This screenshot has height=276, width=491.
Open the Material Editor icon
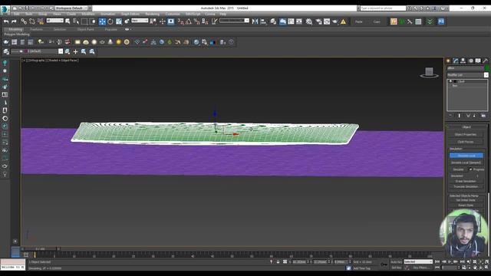point(309,21)
